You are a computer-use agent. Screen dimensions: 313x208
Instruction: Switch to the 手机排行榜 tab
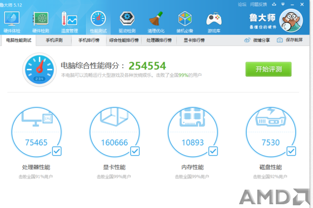click(x=89, y=41)
